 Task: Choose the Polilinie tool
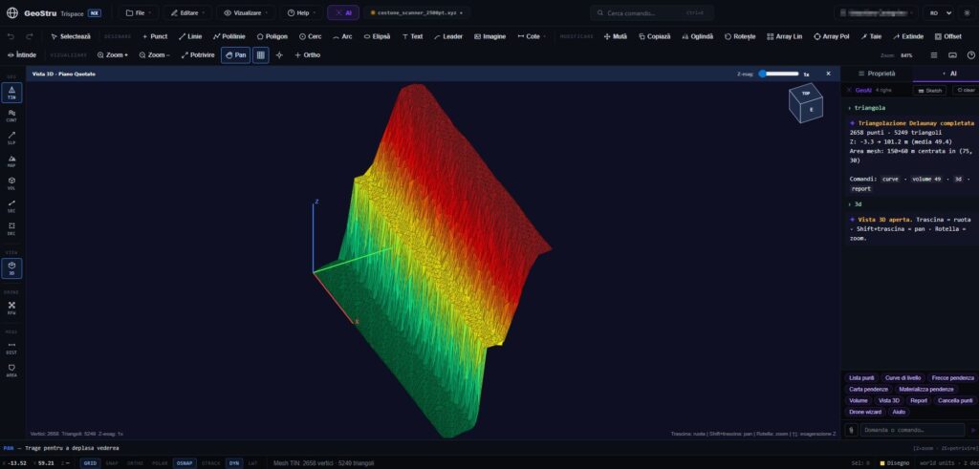pos(229,37)
